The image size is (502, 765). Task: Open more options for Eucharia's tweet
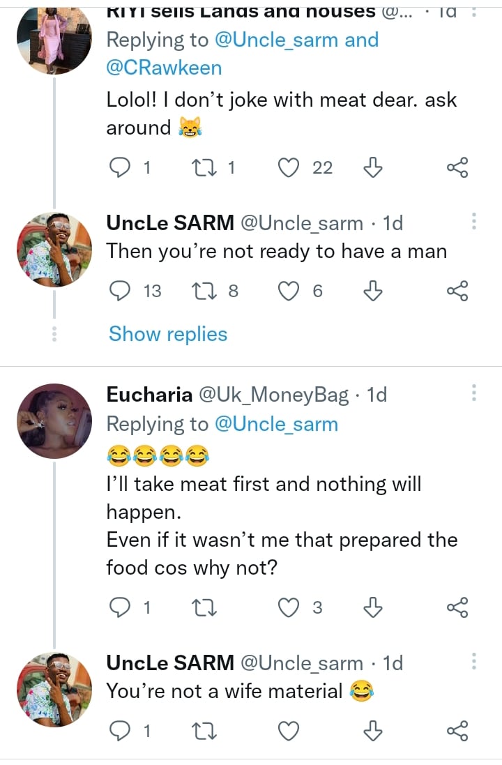pos(474,393)
